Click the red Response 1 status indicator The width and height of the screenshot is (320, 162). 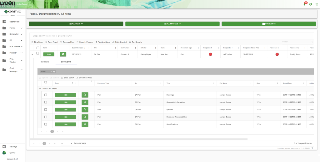(210, 54)
